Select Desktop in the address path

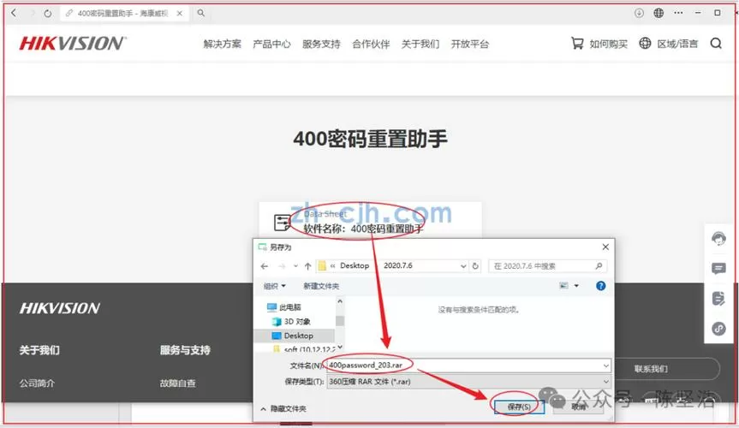(355, 266)
